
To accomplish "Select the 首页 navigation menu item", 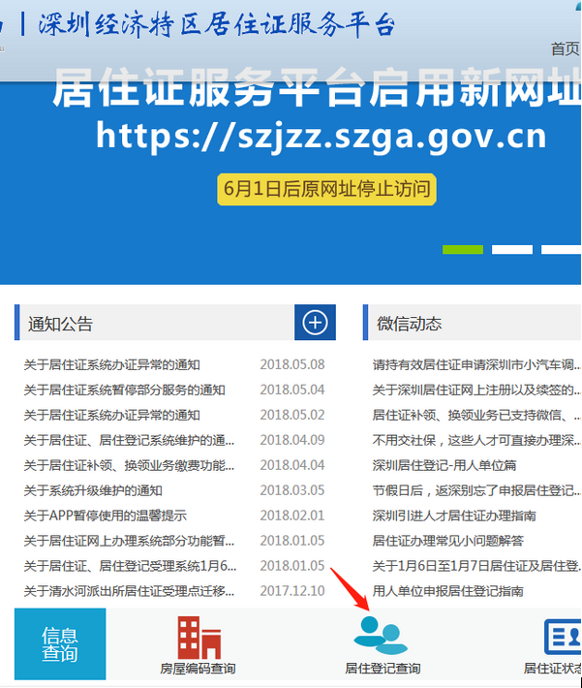I will click(564, 48).
